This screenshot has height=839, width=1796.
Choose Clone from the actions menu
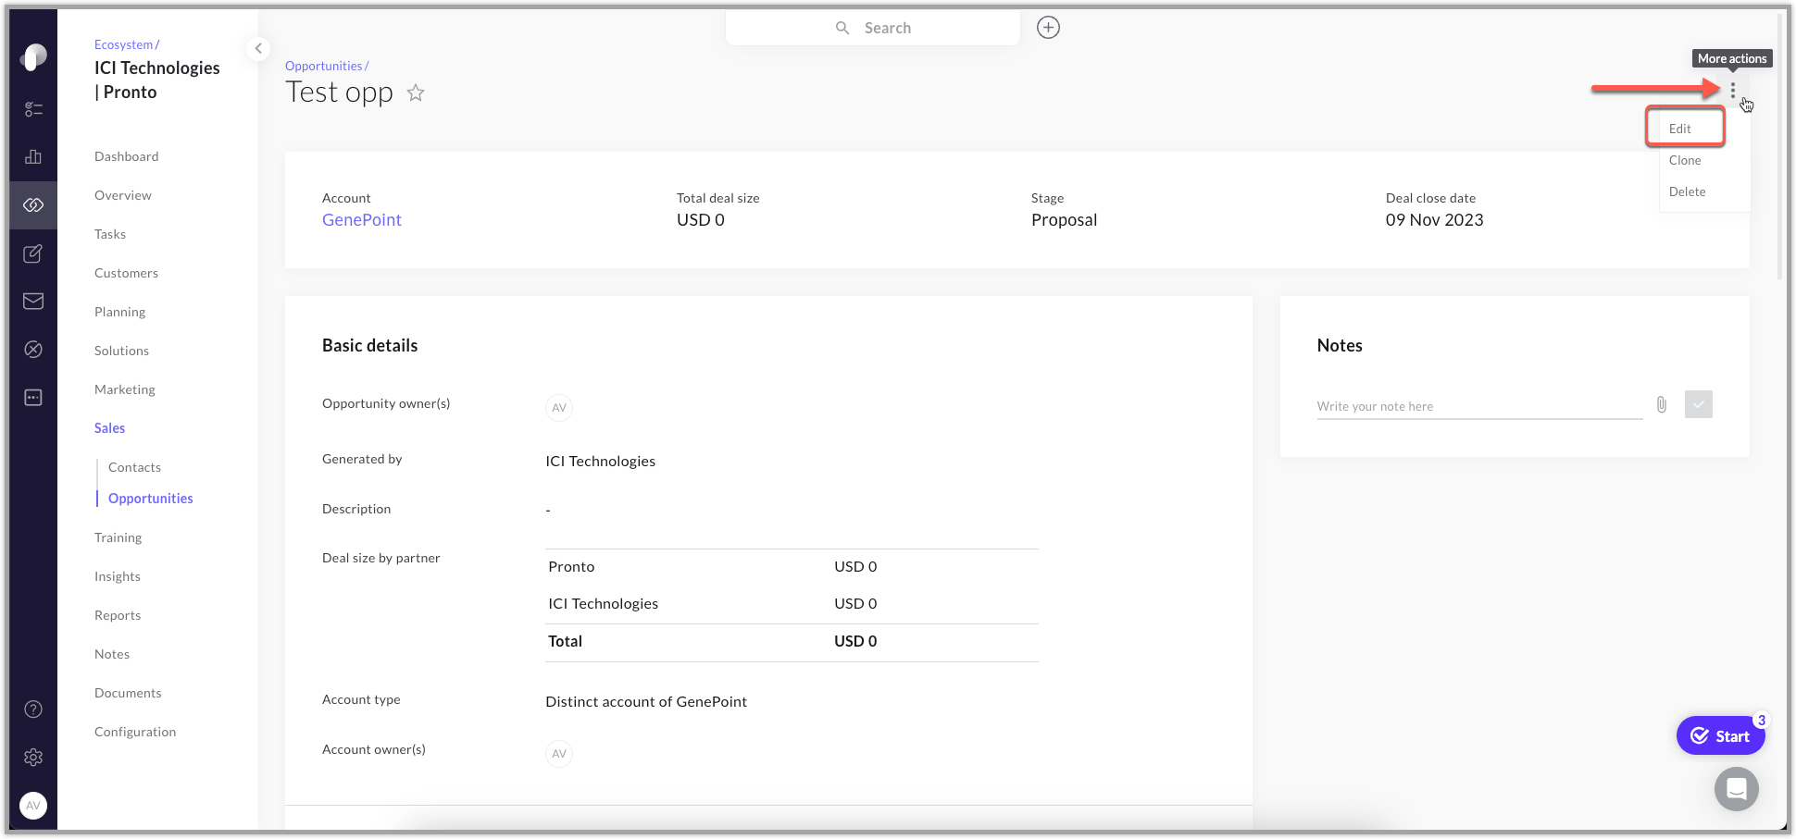(x=1685, y=160)
